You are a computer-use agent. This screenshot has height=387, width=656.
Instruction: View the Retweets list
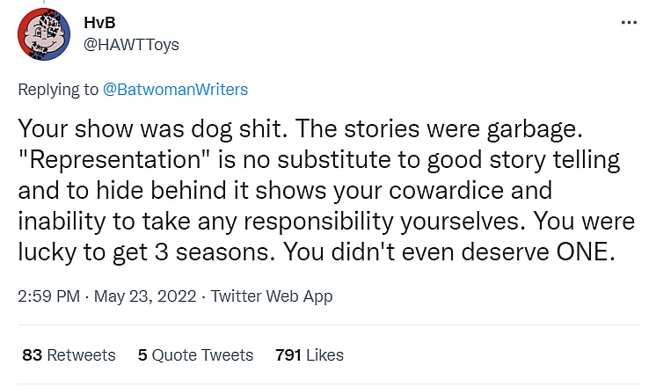pos(81,355)
